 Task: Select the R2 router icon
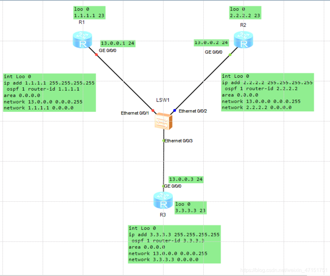243,39
